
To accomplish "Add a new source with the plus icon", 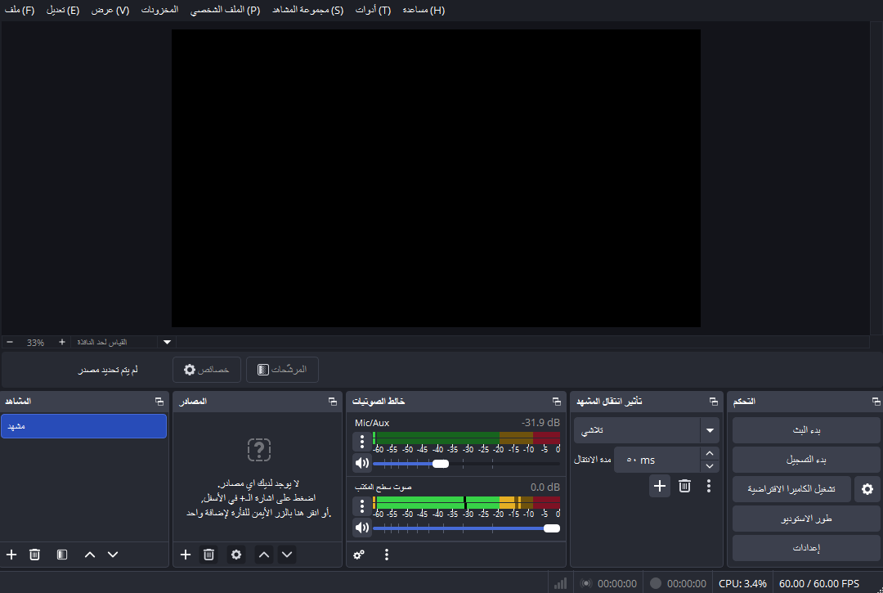I will coord(186,555).
